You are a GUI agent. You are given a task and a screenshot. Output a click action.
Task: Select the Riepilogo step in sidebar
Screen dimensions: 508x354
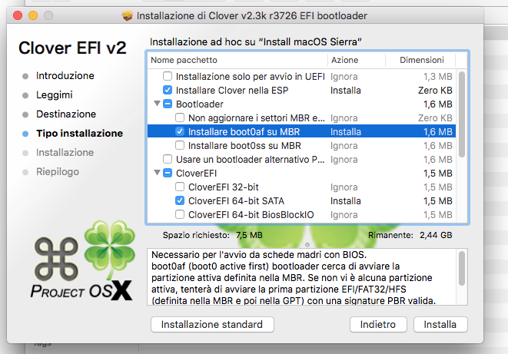pyautogui.click(x=58, y=172)
